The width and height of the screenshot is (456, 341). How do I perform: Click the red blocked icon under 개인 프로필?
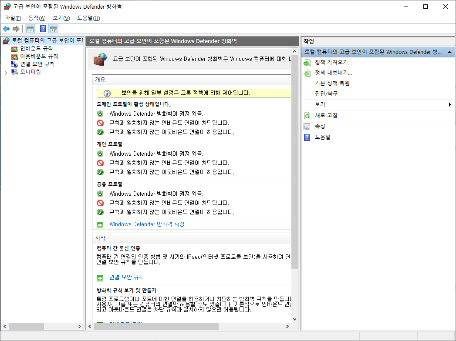(x=100, y=163)
